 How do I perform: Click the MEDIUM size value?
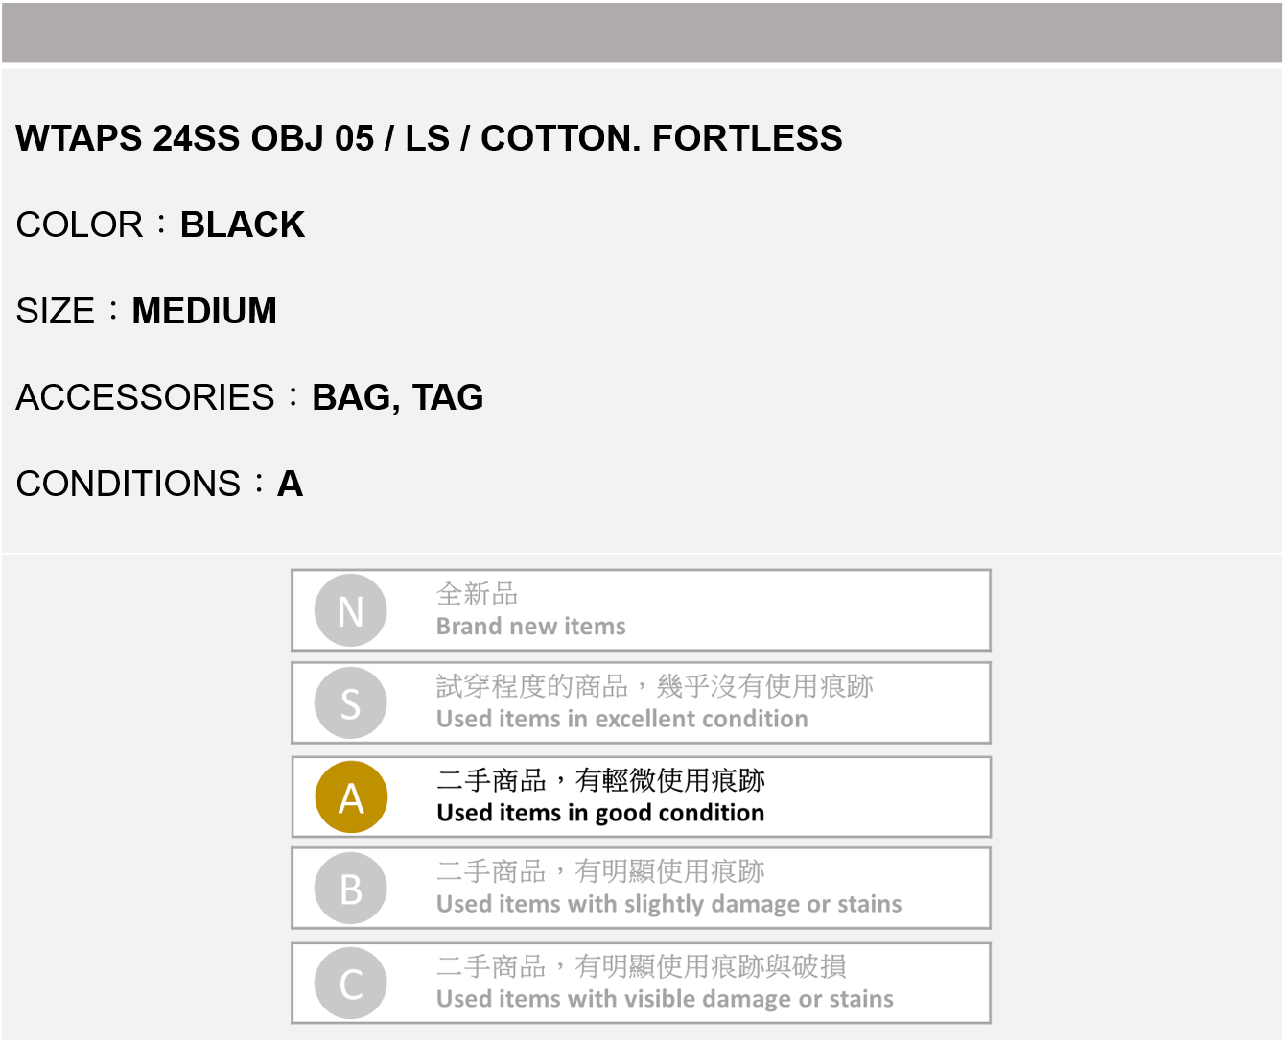[204, 311]
